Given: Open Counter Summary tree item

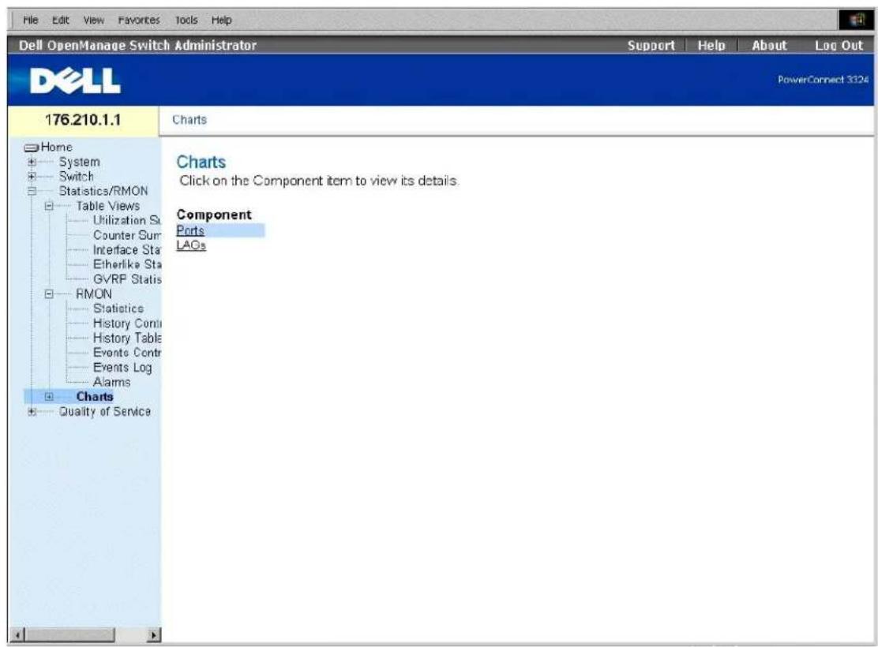Looking at the screenshot, I should 126,235.
